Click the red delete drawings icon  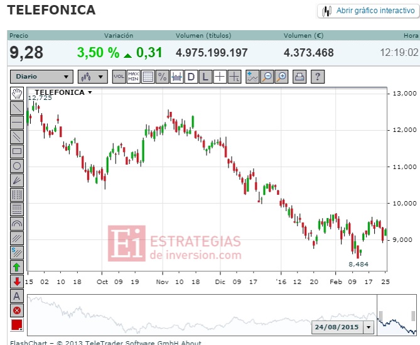coord(17,310)
